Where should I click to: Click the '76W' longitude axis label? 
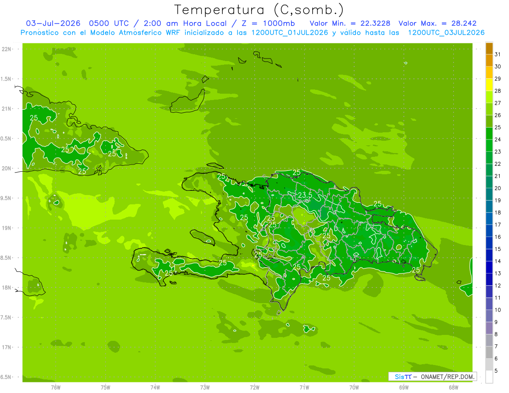pyautogui.click(x=56, y=387)
